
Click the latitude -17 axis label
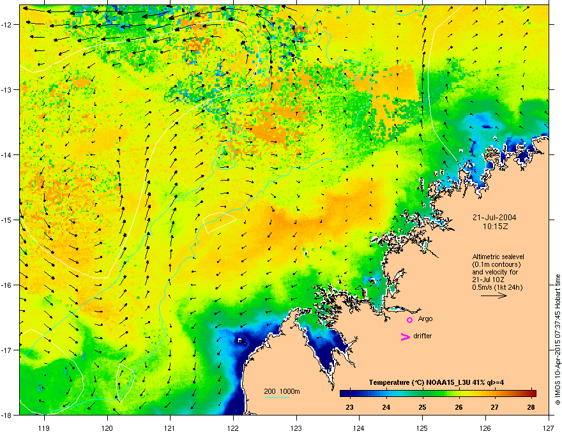[6, 350]
